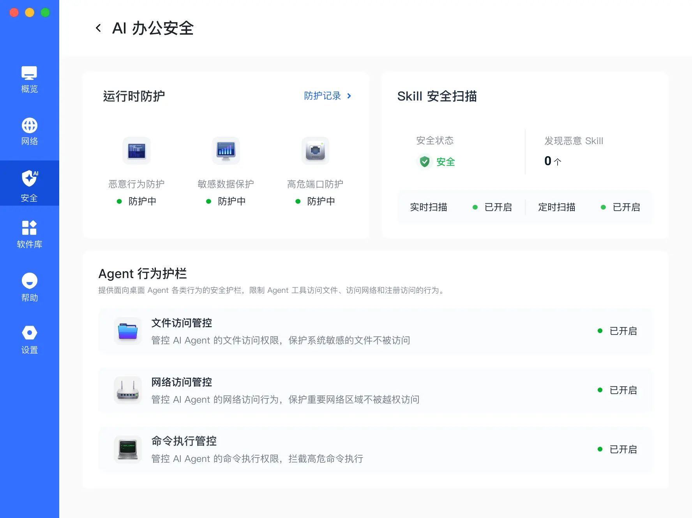This screenshot has height=518, width=692.
Task: Click the 安全状态 label
Action: coord(435,141)
